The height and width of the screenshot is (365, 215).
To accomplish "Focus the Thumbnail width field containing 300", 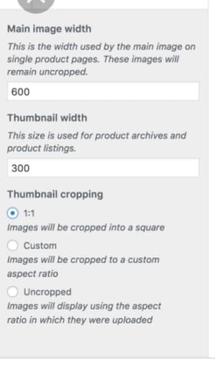I will (103, 168).
